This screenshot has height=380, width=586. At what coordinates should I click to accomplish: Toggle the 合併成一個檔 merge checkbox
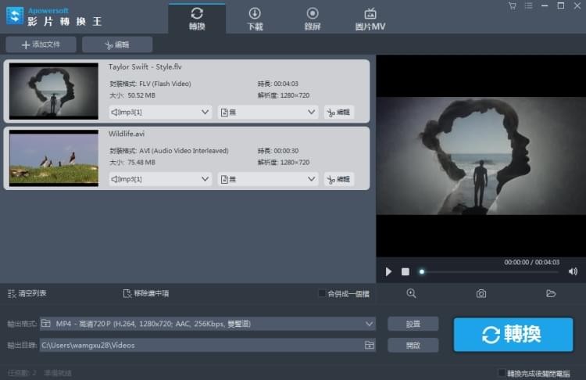click(321, 293)
